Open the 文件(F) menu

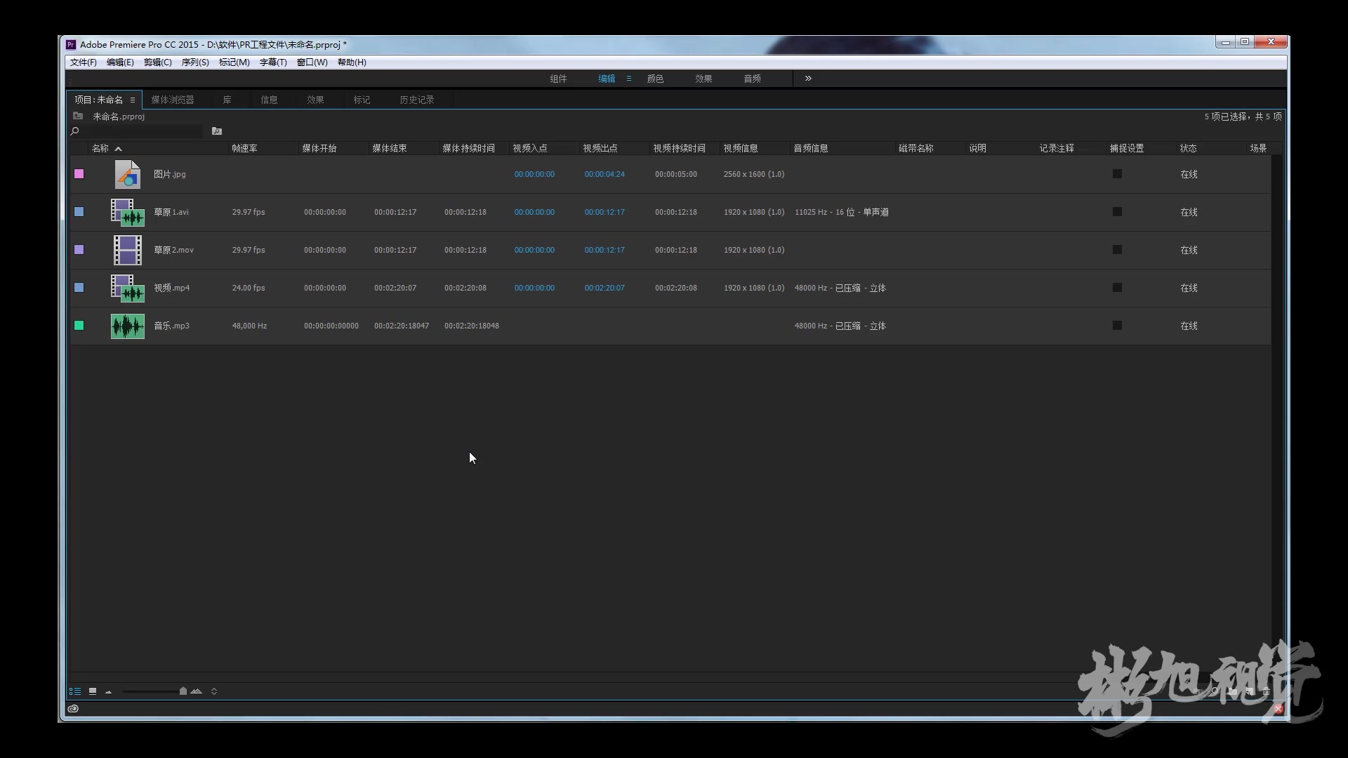click(x=84, y=62)
